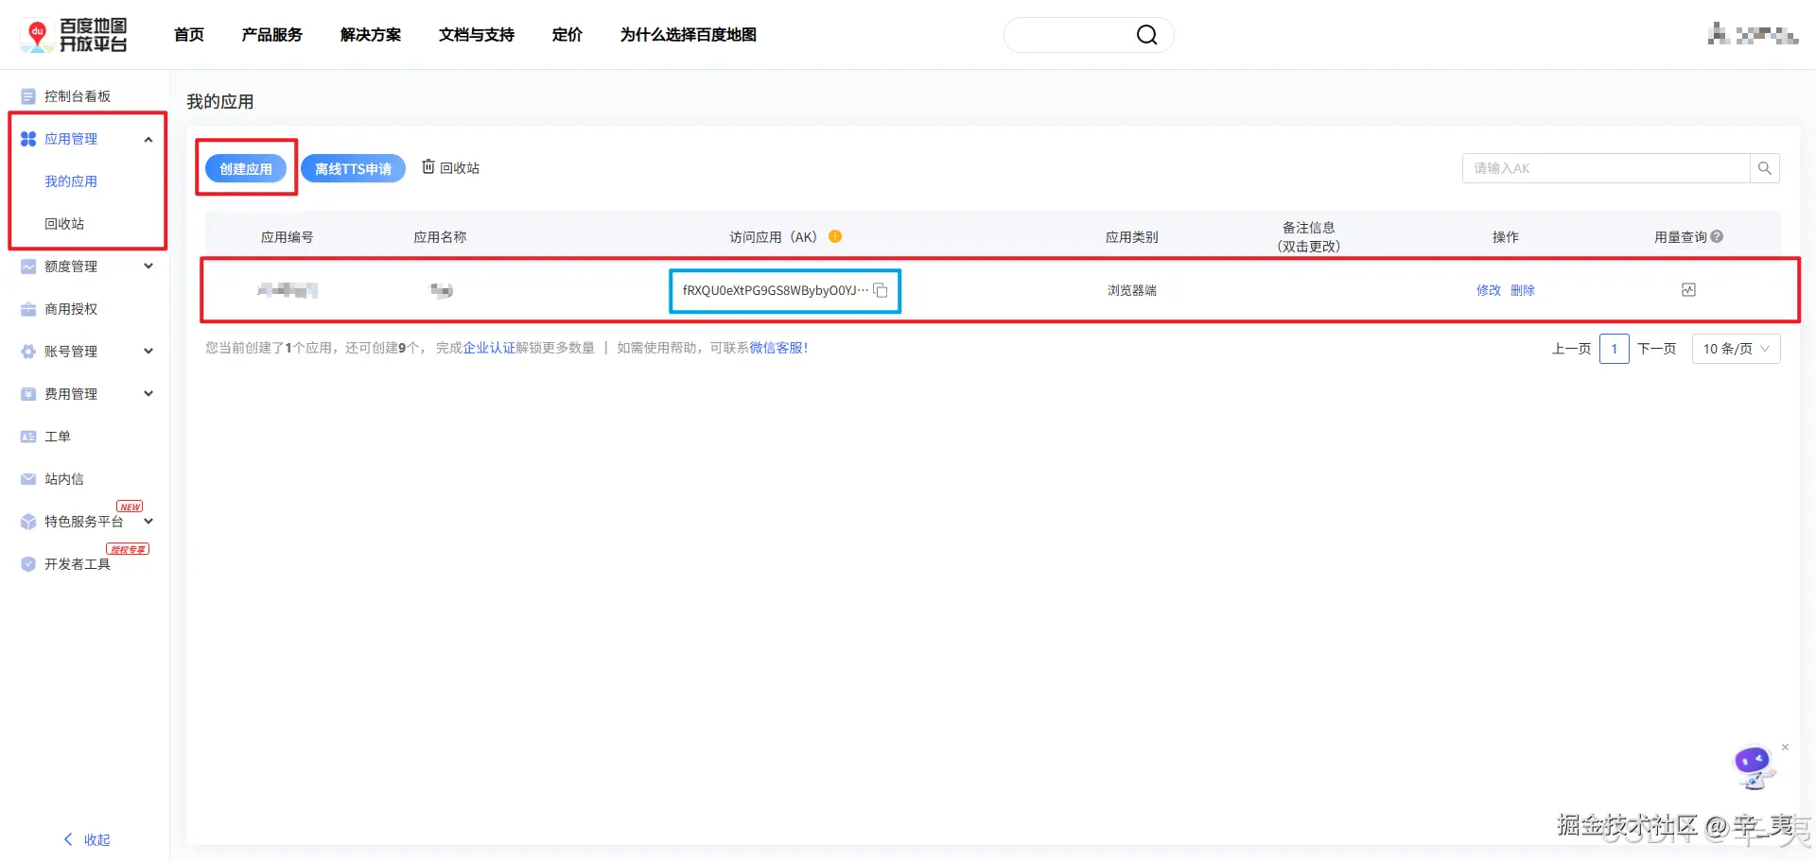
Task: Click the 商用授权 briefcase icon
Action: (28, 309)
